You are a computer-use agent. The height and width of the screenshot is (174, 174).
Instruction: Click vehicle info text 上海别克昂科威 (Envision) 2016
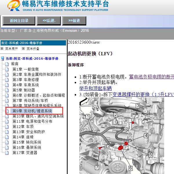pos(61,30)
